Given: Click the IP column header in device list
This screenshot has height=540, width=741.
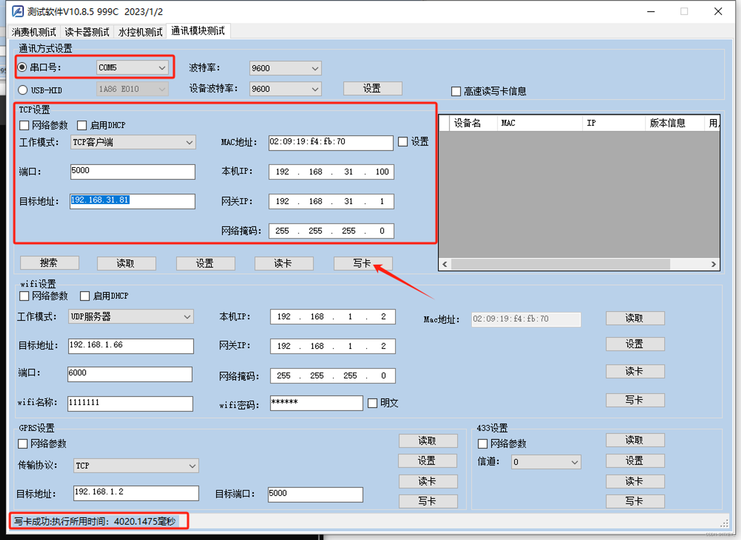Looking at the screenshot, I should [x=614, y=123].
